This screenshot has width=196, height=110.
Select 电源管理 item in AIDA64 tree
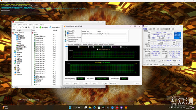(20, 45)
